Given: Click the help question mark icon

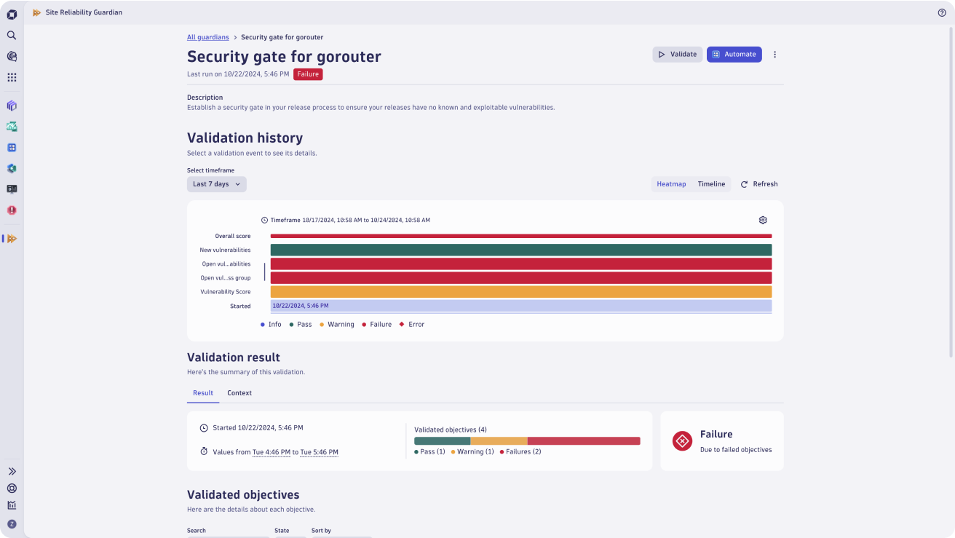Looking at the screenshot, I should (x=942, y=12).
